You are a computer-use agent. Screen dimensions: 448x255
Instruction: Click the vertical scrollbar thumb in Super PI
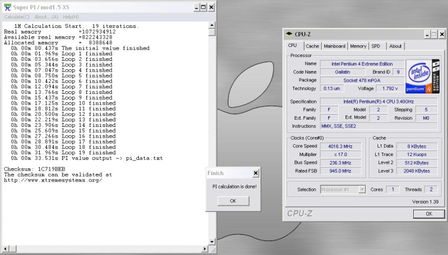click(212, 32)
